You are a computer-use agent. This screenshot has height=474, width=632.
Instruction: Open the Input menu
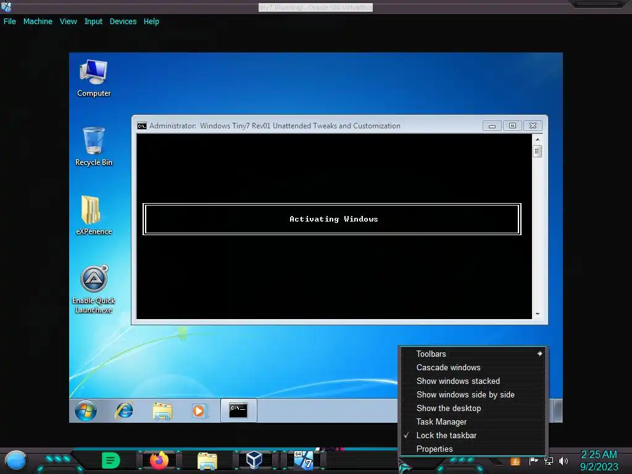93,22
